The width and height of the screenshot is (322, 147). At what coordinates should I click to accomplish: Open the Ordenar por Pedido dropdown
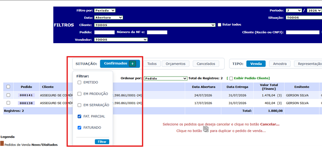(165, 79)
